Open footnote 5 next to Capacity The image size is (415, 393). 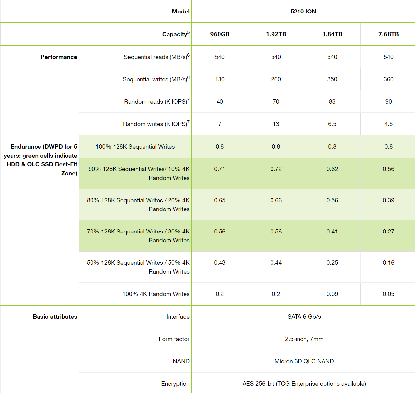pyautogui.click(x=188, y=32)
